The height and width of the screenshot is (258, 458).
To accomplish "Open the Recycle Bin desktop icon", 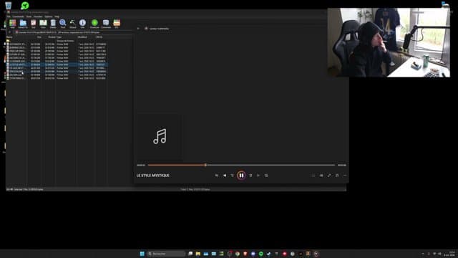I will (x=8, y=5).
